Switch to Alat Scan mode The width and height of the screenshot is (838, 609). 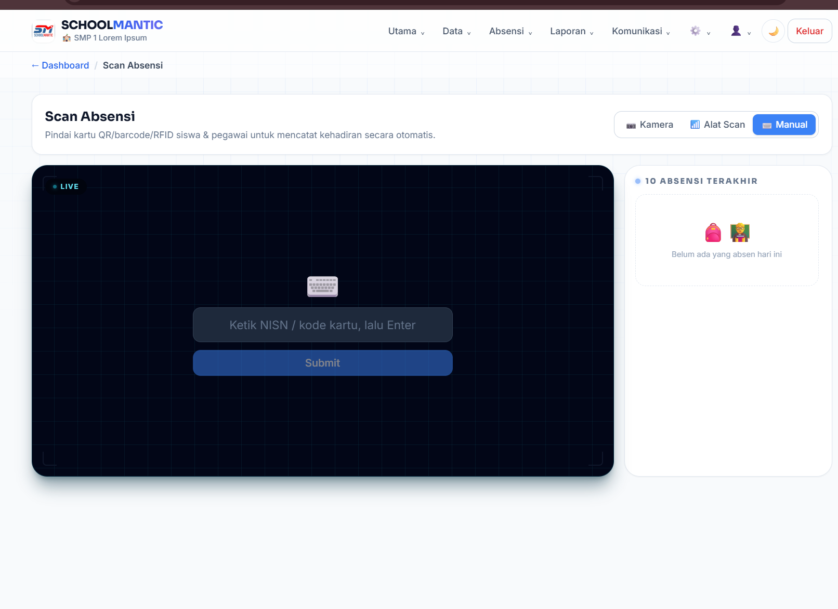(x=717, y=125)
